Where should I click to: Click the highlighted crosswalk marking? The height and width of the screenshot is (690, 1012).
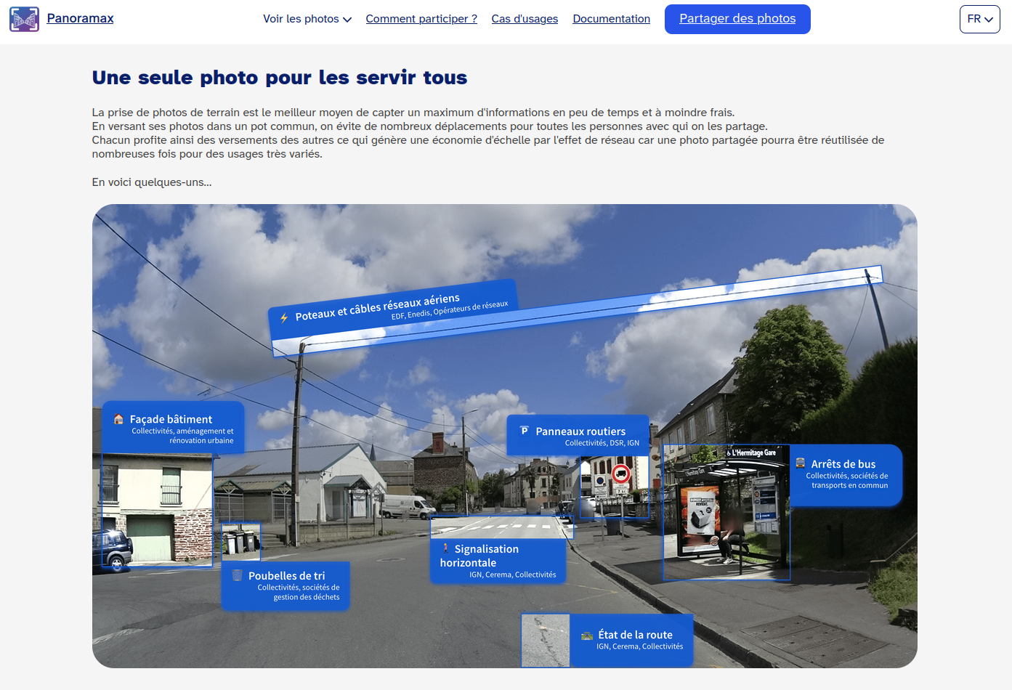coord(502,527)
